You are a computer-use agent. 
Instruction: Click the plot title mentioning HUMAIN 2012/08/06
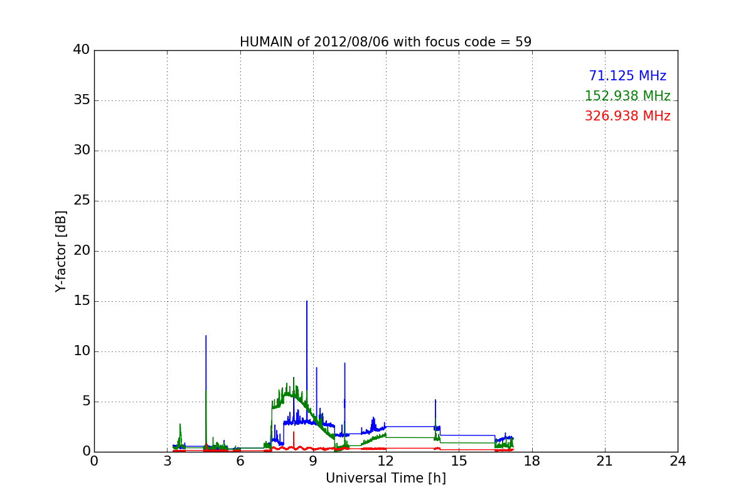[x=385, y=42]
